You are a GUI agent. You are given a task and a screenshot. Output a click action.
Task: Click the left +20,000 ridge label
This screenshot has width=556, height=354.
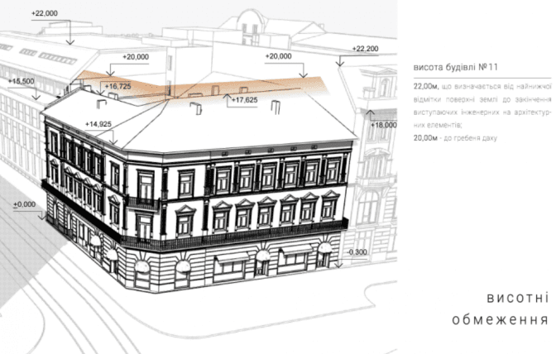point(136,56)
